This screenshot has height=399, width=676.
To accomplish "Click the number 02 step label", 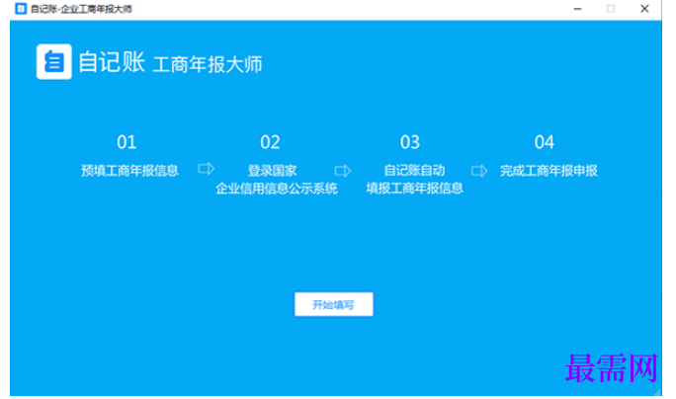I will click(x=271, y=142).
